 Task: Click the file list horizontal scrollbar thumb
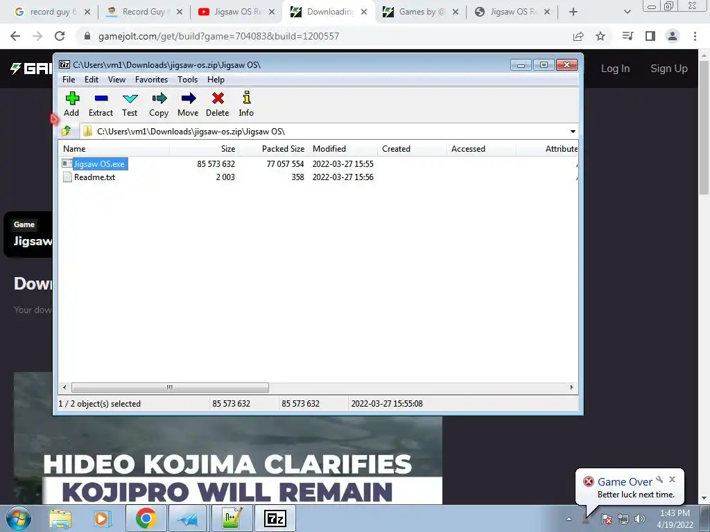pos(170,388)
